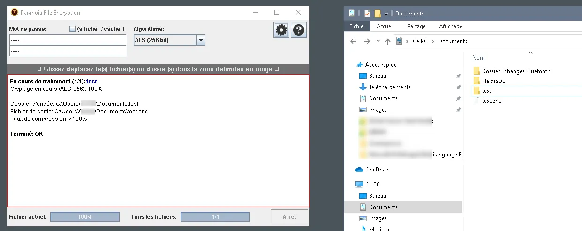Open the help question mark button
This screenshot has height=231, width=582.
299,30
